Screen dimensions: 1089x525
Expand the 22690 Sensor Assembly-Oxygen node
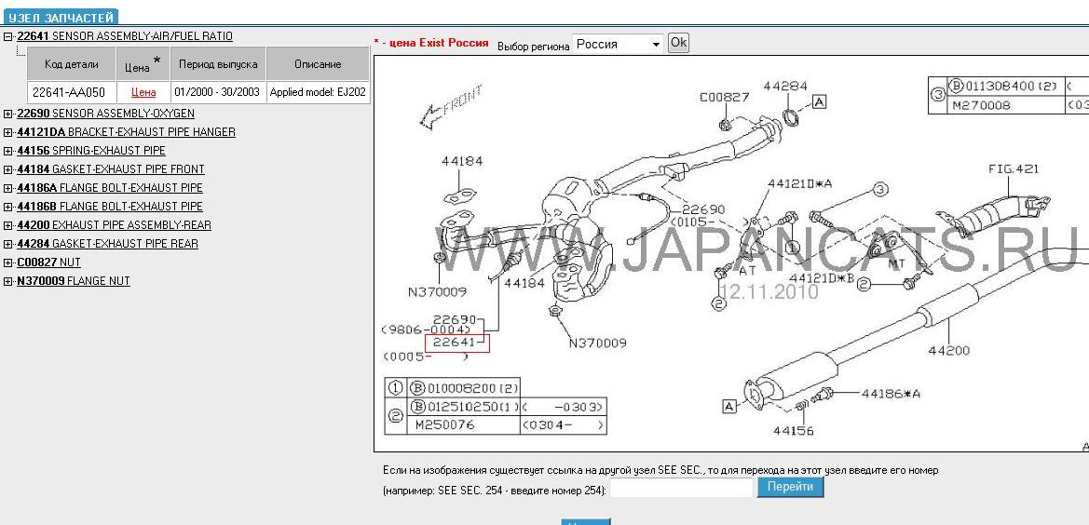(8, 114)
